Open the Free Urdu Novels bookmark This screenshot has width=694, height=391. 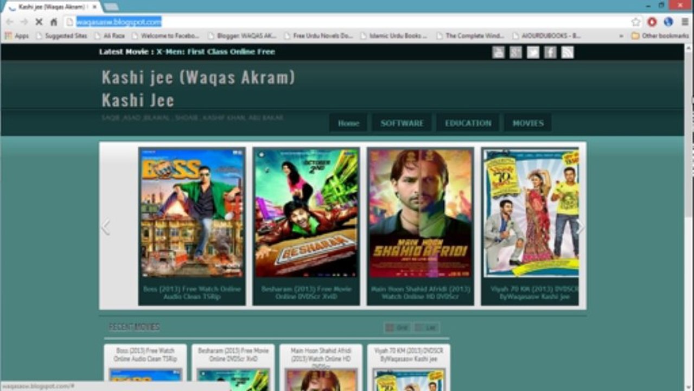tap(318, 36)
